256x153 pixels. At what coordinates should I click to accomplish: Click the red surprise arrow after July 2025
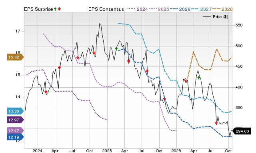[147, 71]
